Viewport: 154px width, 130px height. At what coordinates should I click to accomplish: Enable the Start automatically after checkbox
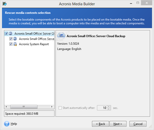[x=60, y=108]
